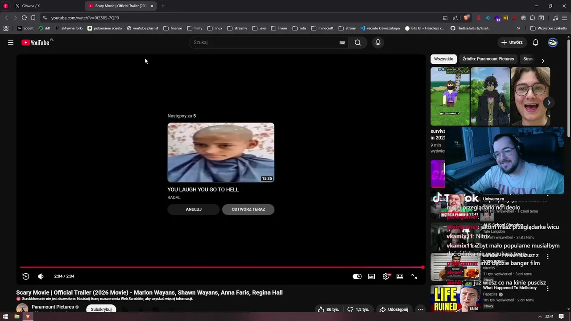Screen dimensions: 571x321
Task: Open the notifications bell
Action: click(x=535, y=42)
